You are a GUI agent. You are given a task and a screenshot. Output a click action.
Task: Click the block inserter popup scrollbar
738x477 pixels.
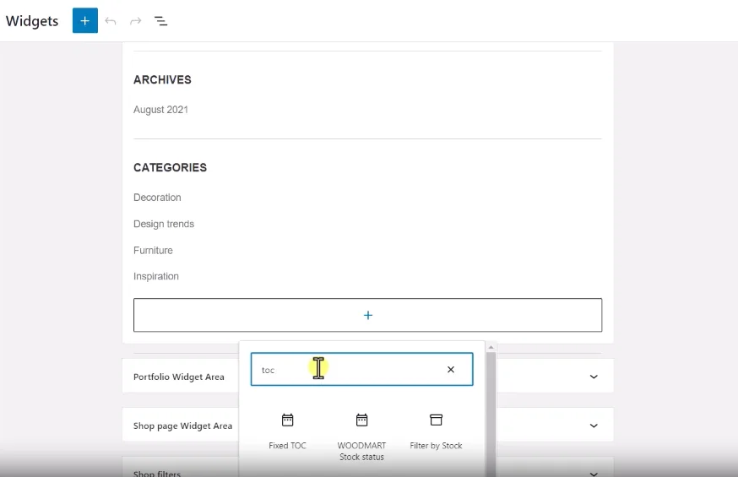tap(491, 405)
